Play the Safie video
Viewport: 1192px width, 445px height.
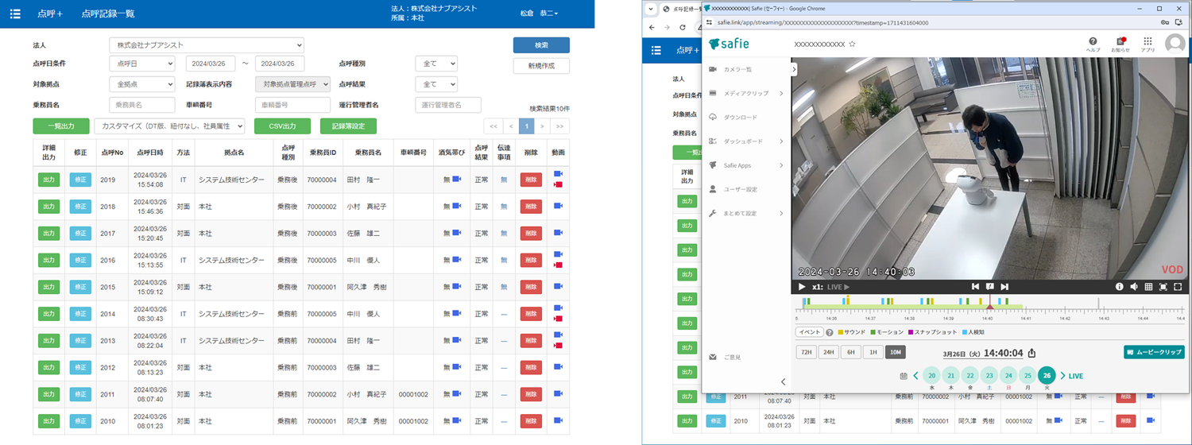[802, 287]
